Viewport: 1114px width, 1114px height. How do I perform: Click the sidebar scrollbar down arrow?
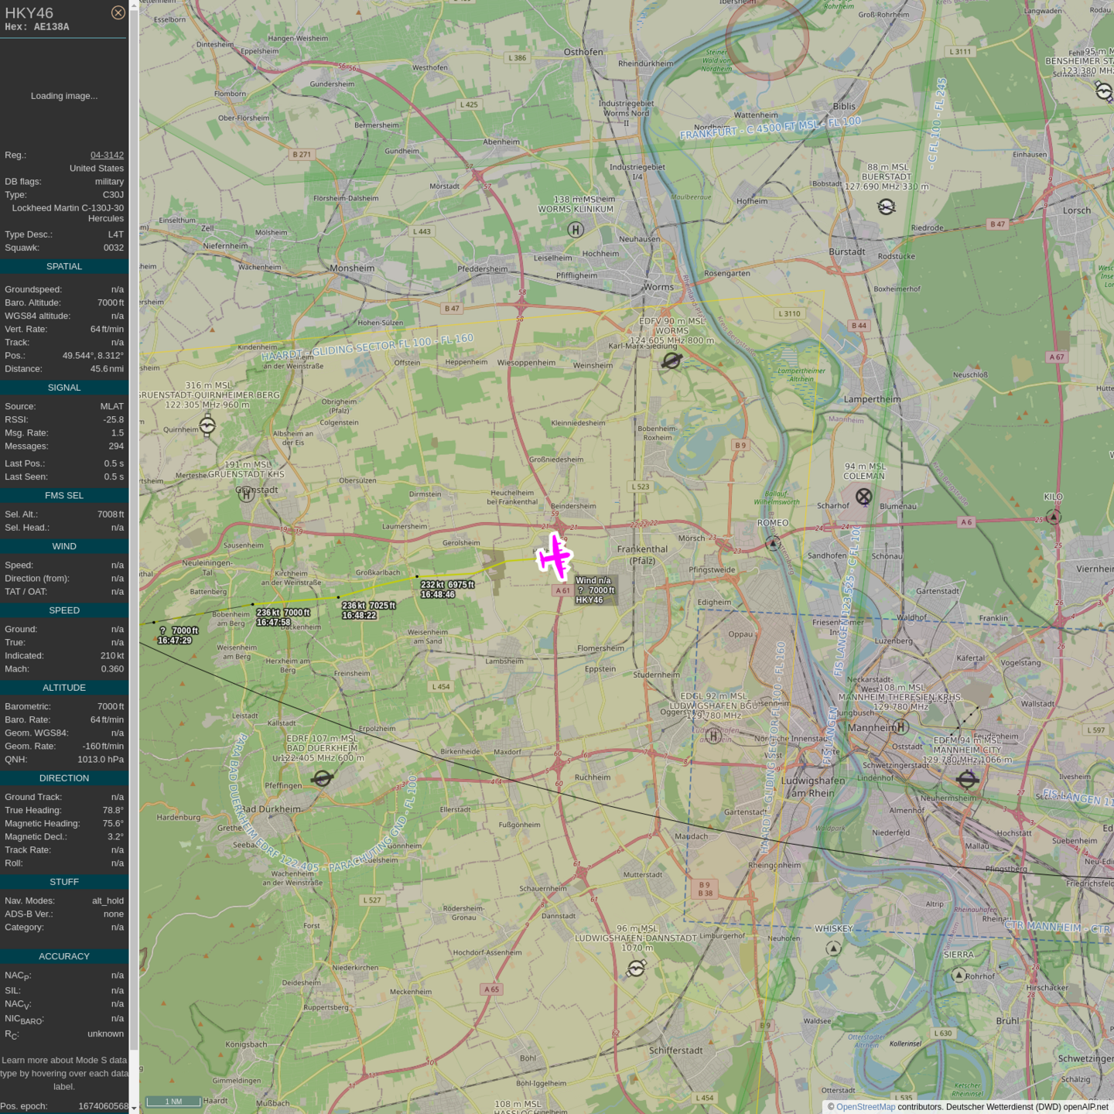pyautogui.click(x=134, y=1108)
